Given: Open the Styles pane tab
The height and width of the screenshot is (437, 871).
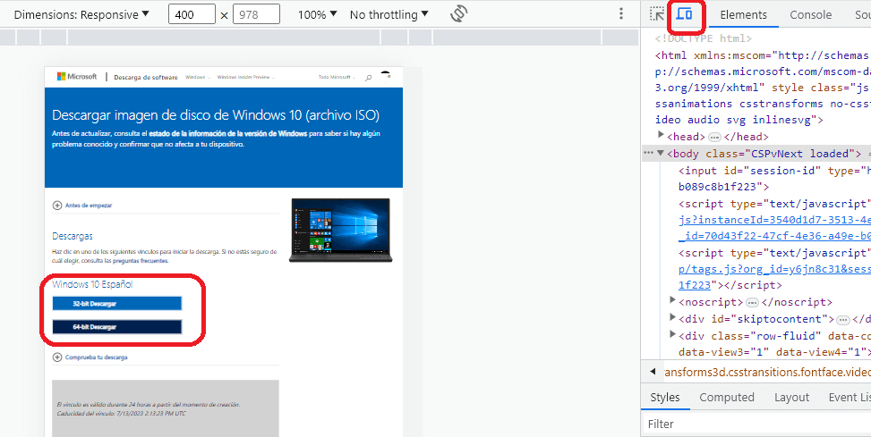Looking at the screenshot, I should [664, 397].
